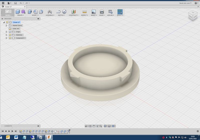
Task: Open Grid and Snaps dropdown
Action: (x=109, y=126)
